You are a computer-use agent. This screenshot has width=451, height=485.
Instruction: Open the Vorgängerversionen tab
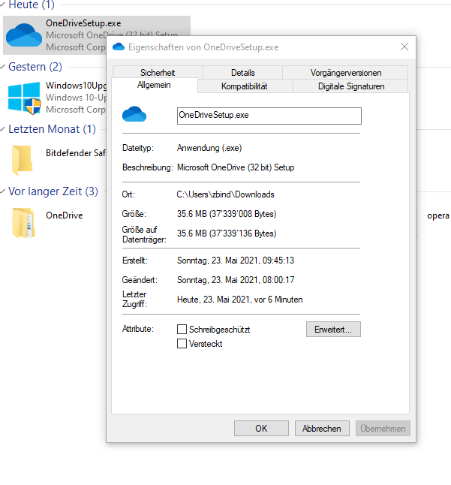pyautogui.click(x=346, y=72)
